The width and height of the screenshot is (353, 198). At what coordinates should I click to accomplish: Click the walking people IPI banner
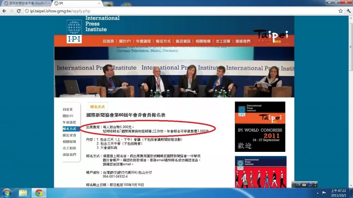coord(261,172)
